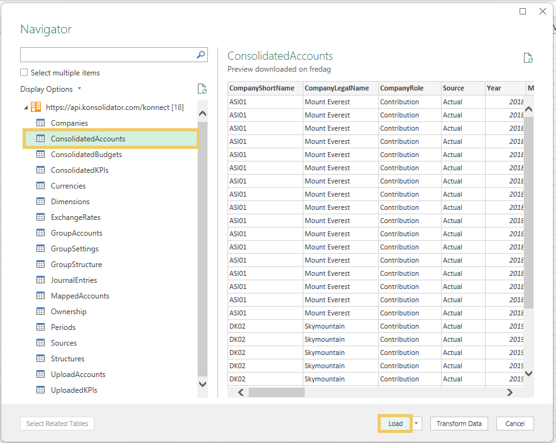Select GroupStructure in the tree

click(76, 265)
